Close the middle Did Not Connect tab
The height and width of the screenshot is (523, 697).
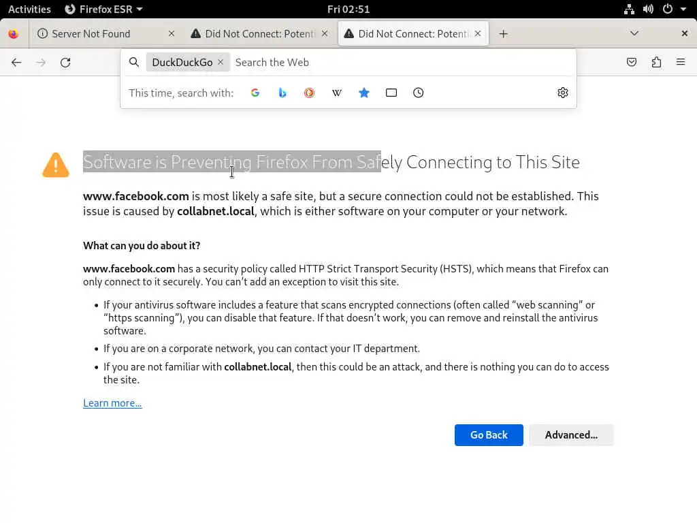325,34
